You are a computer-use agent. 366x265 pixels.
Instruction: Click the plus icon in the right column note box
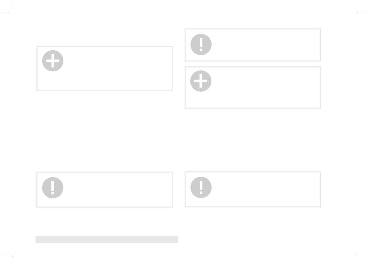click(x=201, y=81)
